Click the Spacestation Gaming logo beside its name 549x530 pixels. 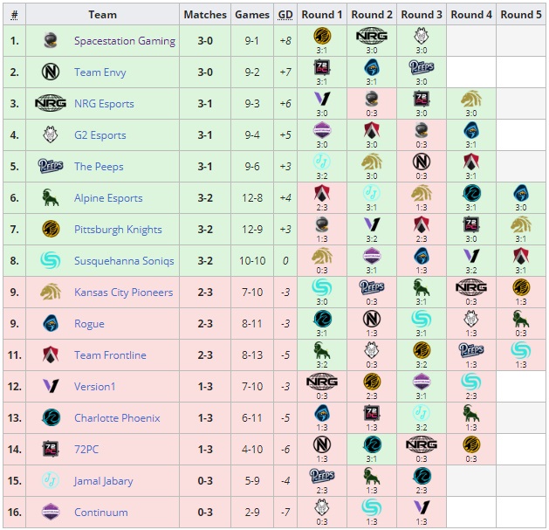(x=51, y=41)
